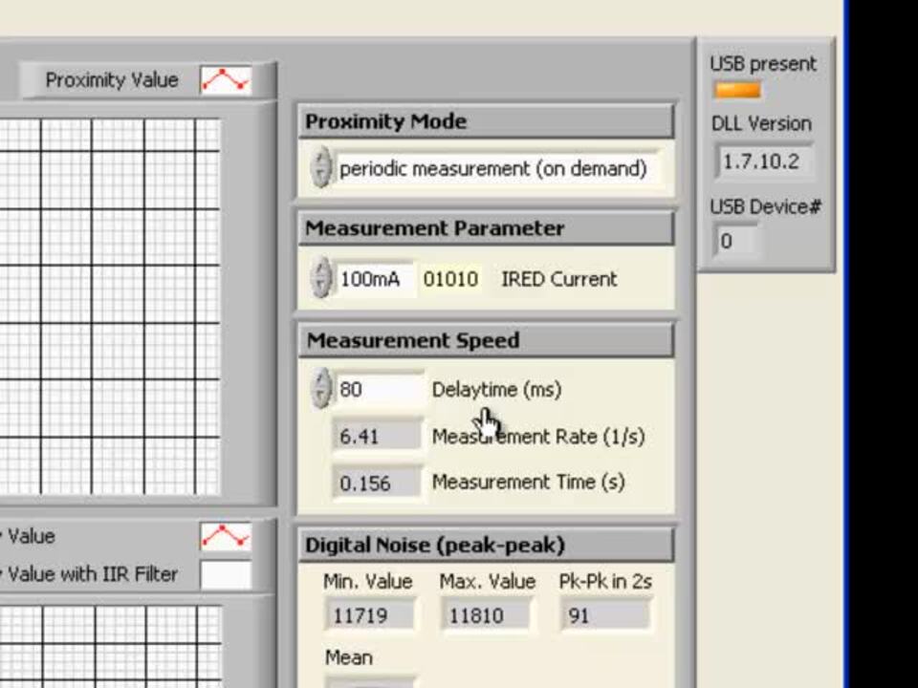The image size is (918, 688).
Task: Increment the Delaytime value with the up arrow
Action: point(323,383)
